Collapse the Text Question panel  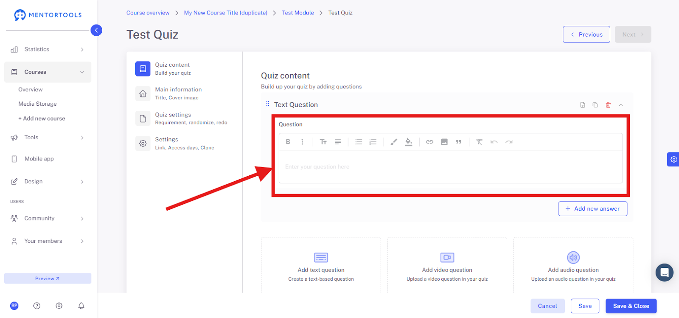621,105
